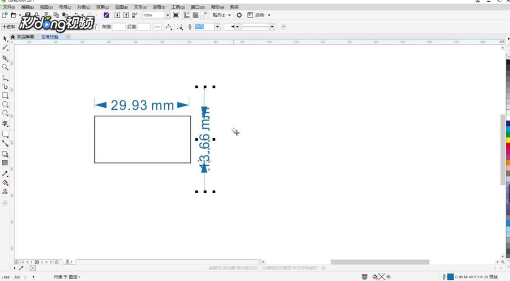Expand the Open icon dropdown arrow
The width and height of the screenshot is (510, 281).
20,15
